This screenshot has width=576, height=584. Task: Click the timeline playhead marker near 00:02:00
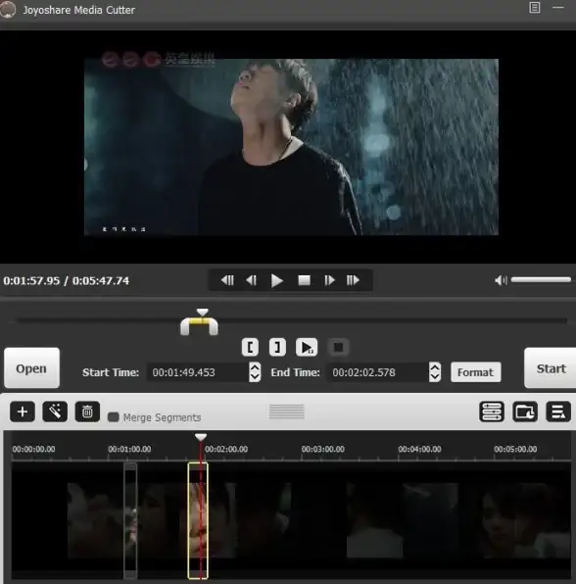coord(201,437)
